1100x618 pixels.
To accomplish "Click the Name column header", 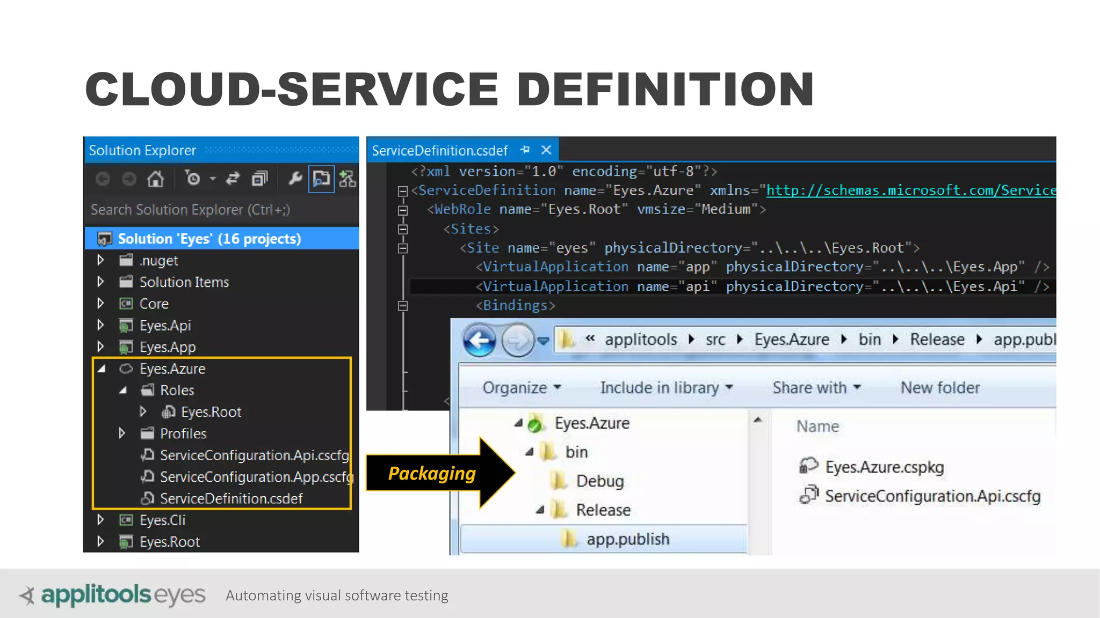I will tap(817, 426).
